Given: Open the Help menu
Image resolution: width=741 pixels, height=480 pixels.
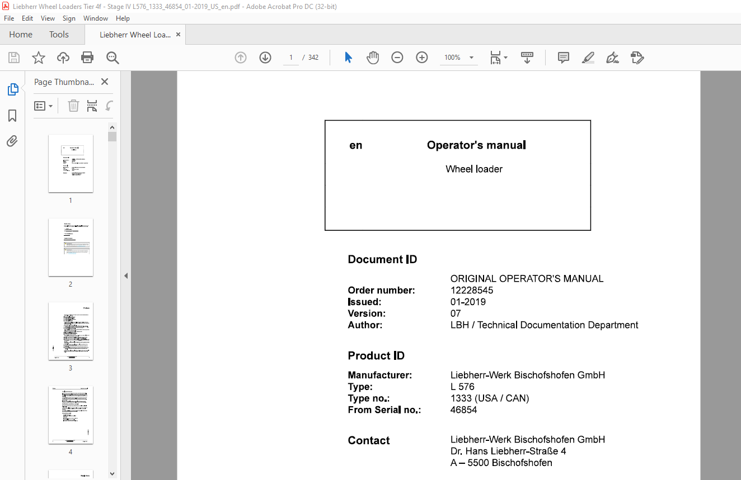Looking at the screenshot, I should [x=123, y=18].
